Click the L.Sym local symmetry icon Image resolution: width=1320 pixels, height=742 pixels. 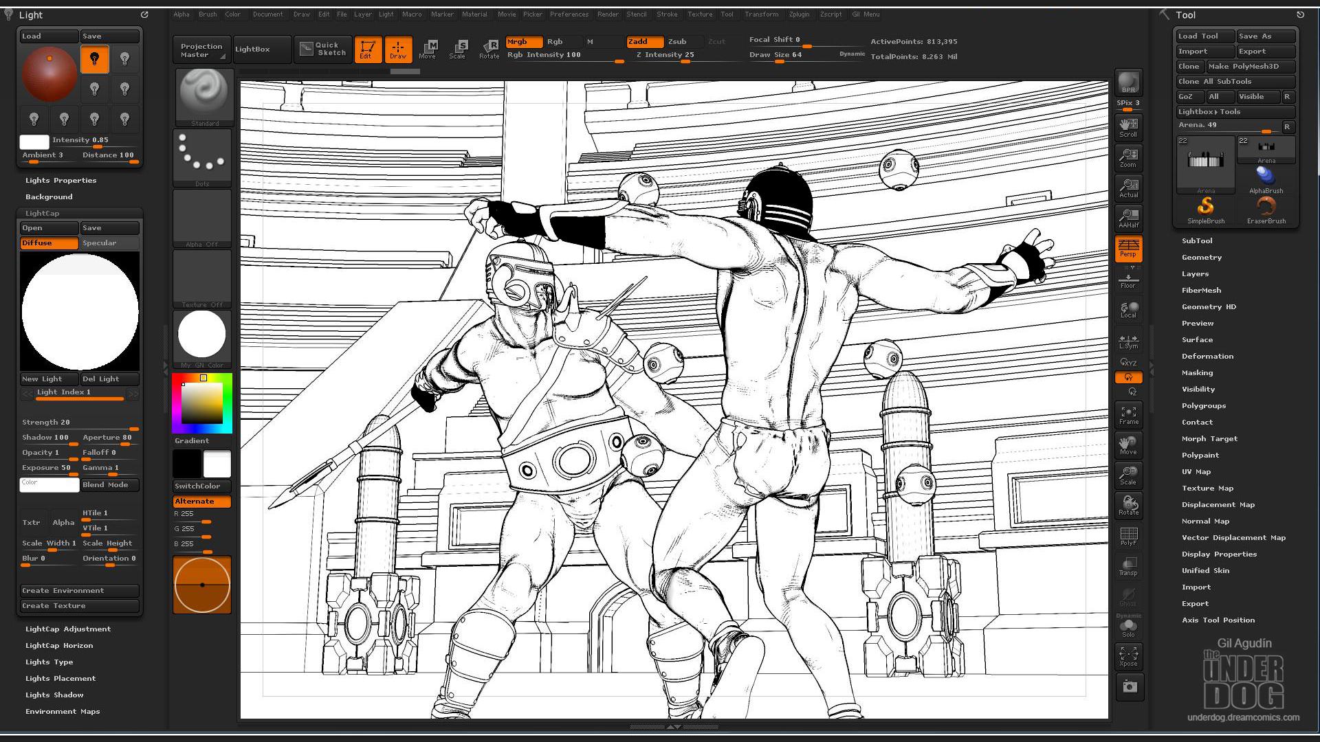[1128, 341]
